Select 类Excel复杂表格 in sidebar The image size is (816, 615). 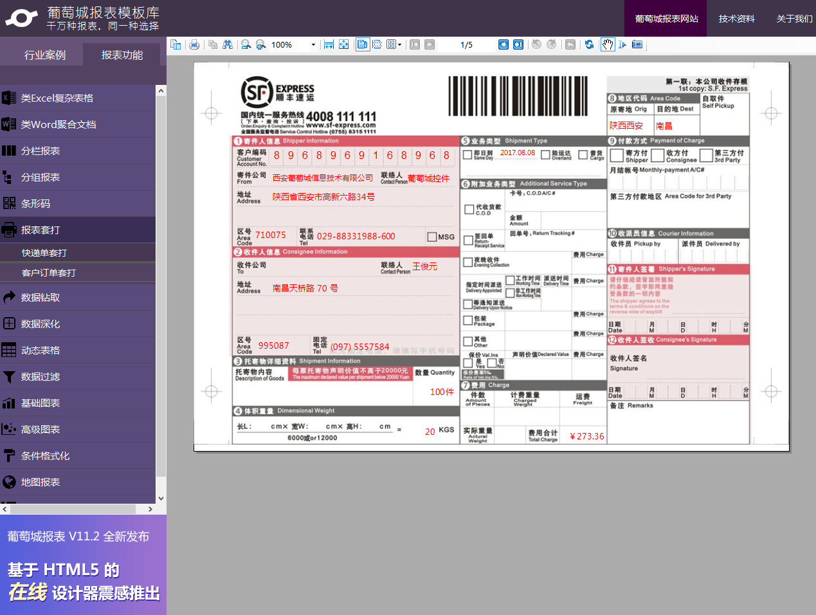(78, 98)
